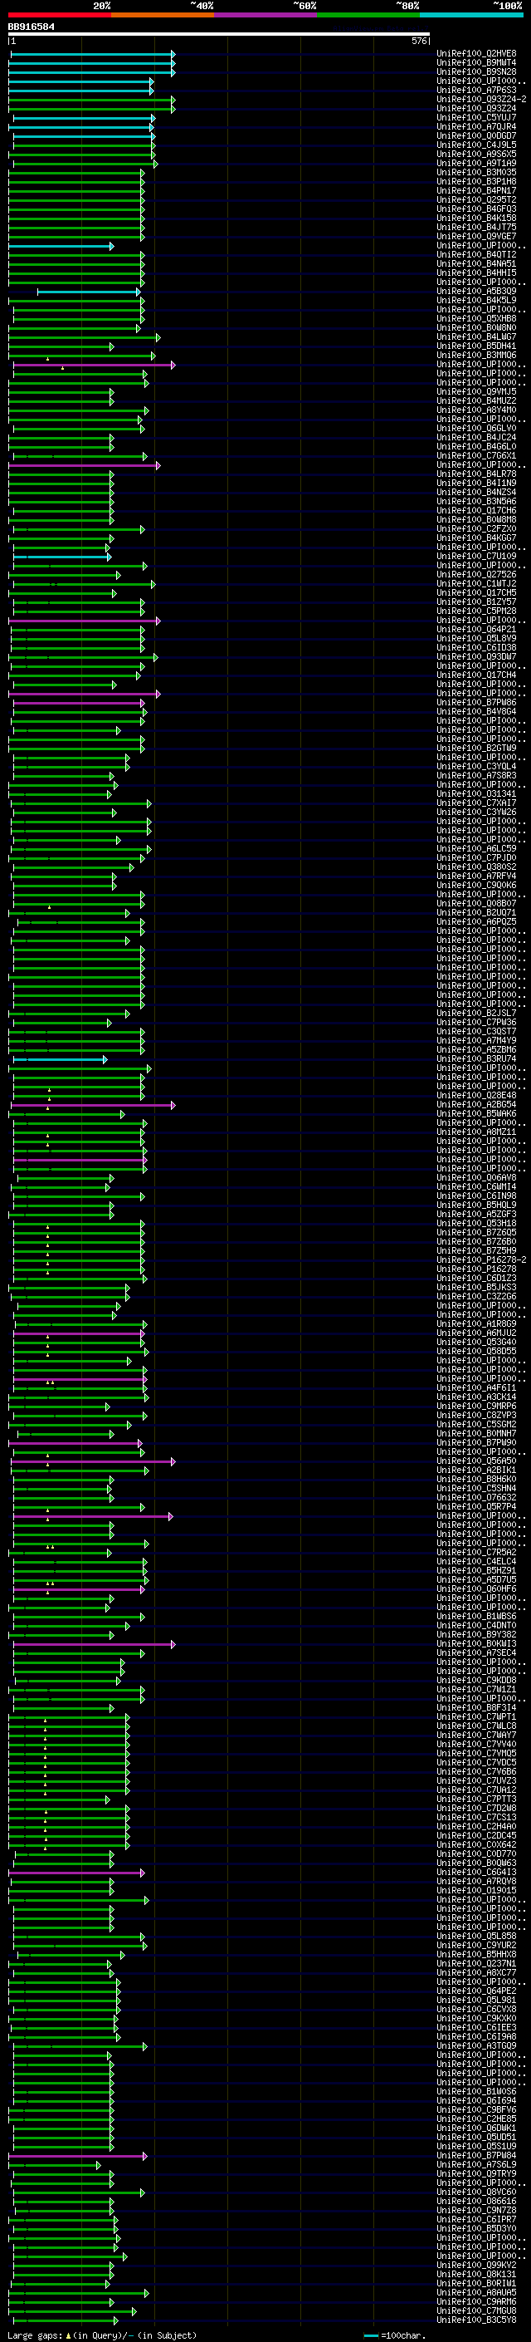Choose hit UniRef100_C4J9L5

(x=476, y=145)
